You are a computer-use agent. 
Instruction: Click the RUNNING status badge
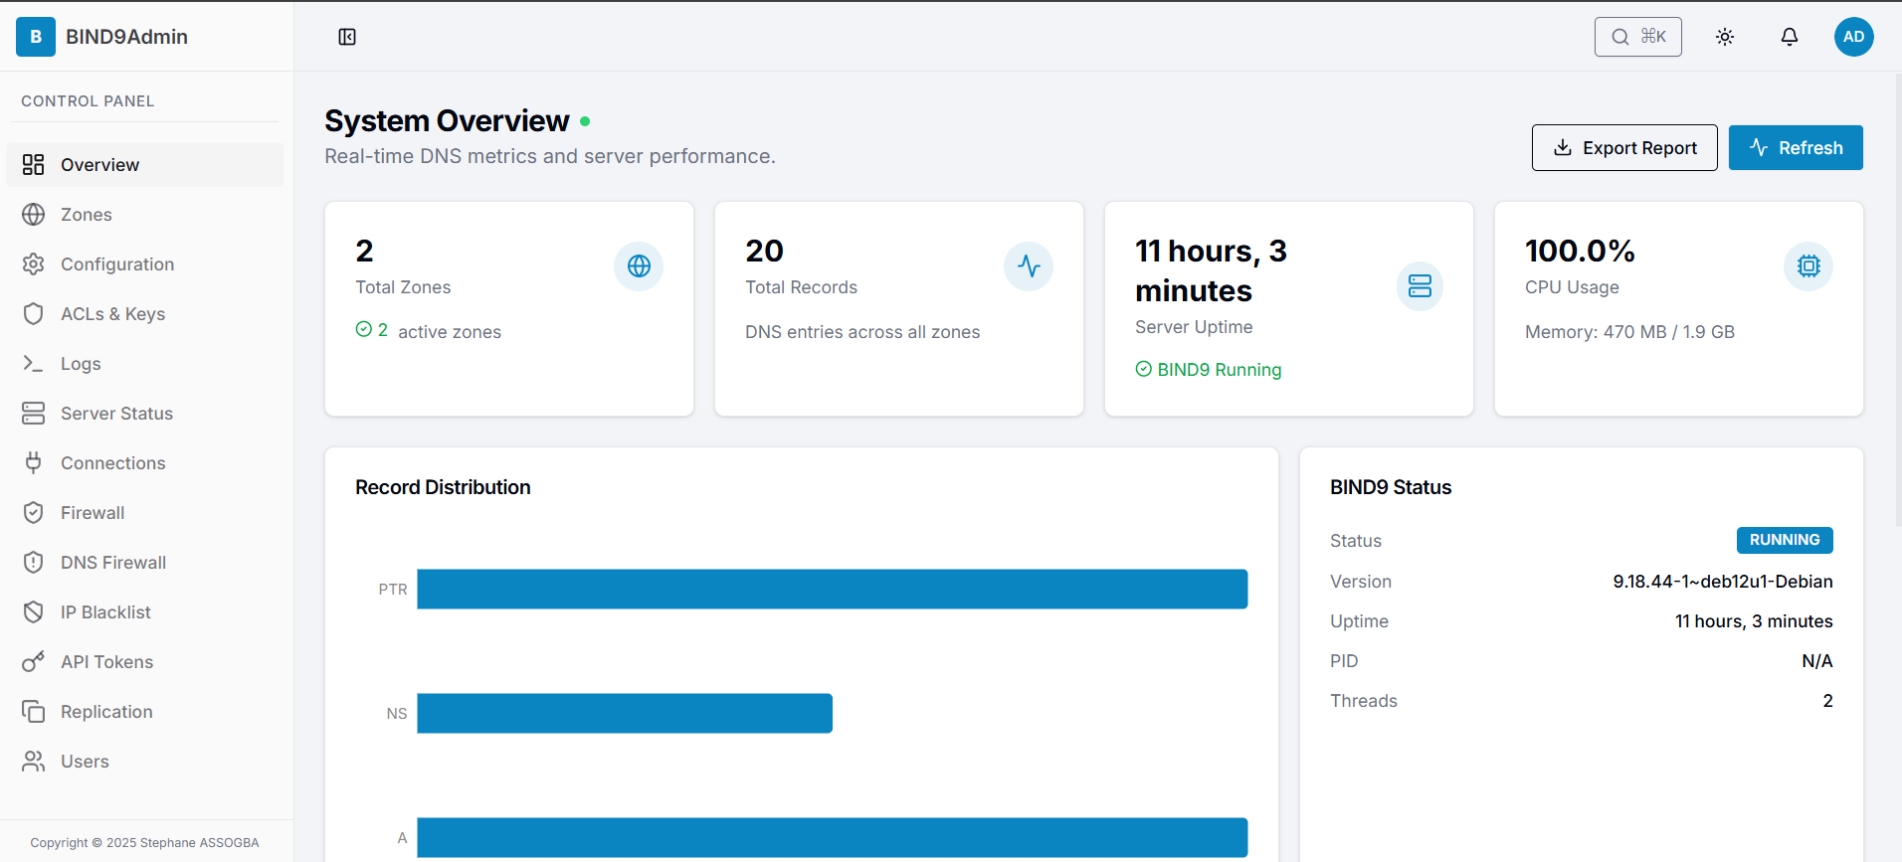1785,540
